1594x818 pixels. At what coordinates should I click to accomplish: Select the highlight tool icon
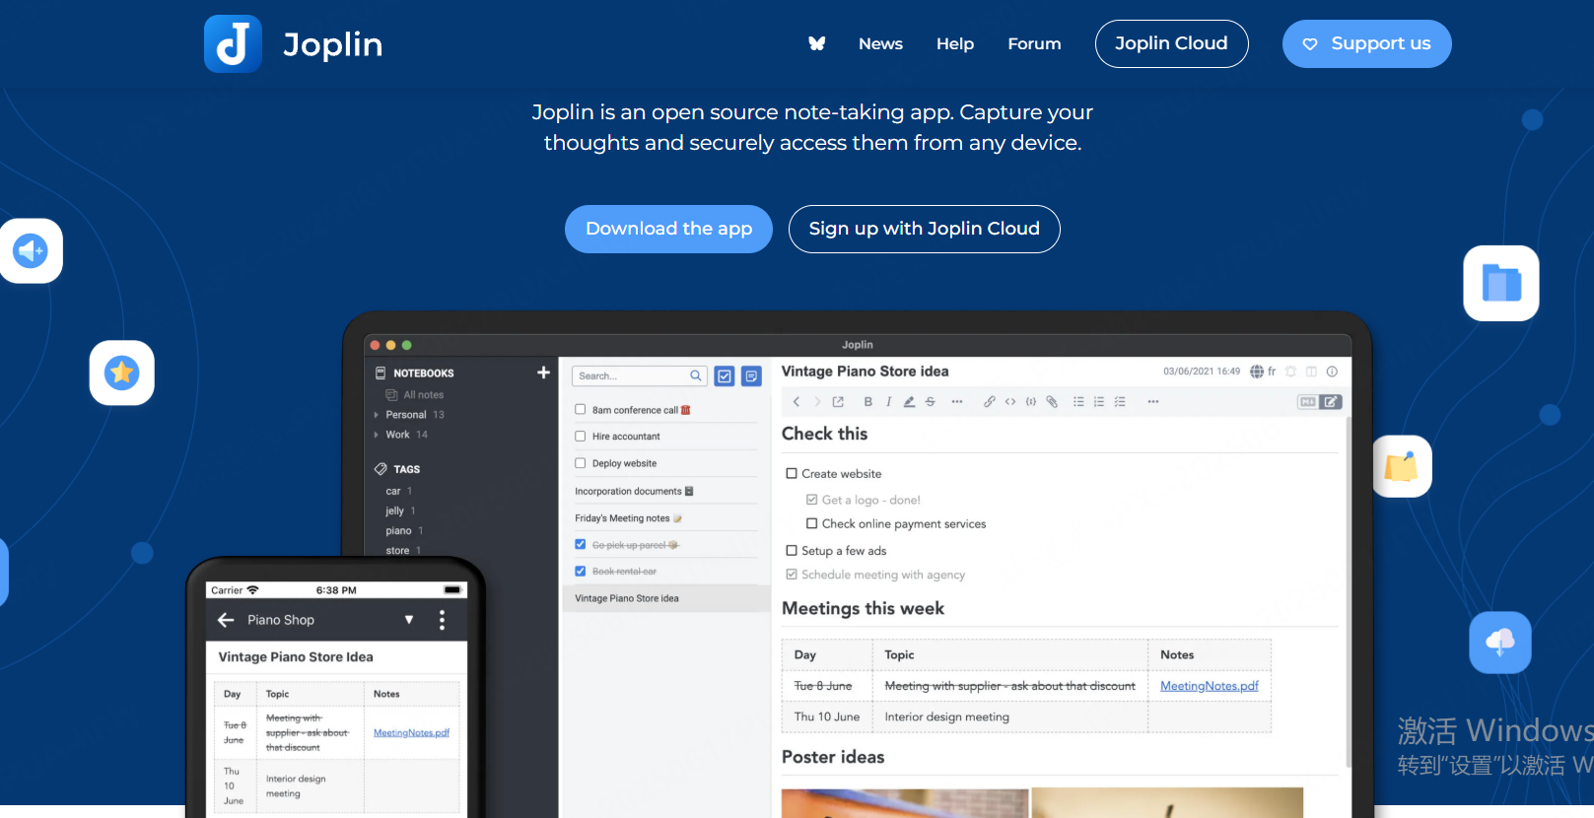pos(909,401)
